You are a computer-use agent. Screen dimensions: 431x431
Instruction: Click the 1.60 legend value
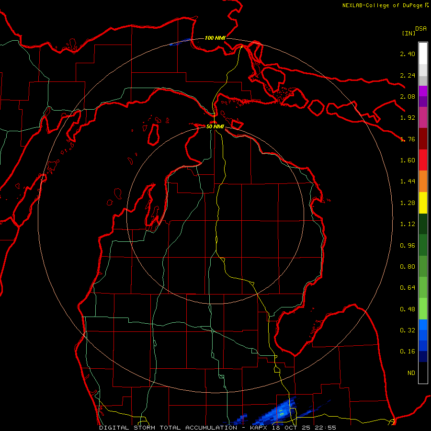[408, 160]
